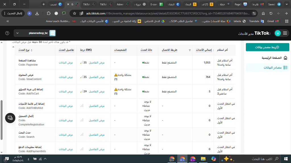Click the help question mark icon
Screen dimensions: 291x163
(x=7, y=33)
